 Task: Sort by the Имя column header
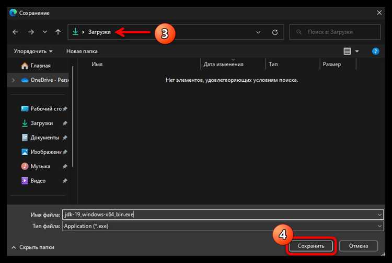(97, 64)
